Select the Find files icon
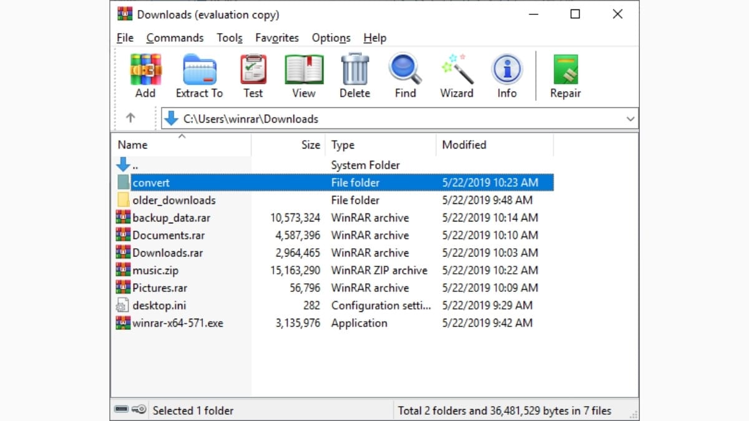This screenshot has height=421, width=749. point(404,72)
